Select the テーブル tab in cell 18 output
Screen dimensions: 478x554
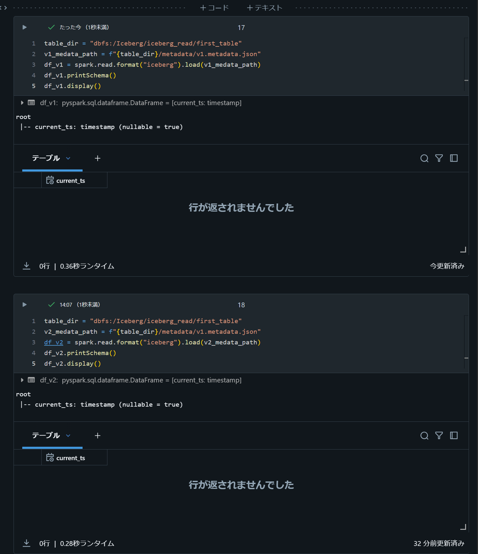pos(46,436)
